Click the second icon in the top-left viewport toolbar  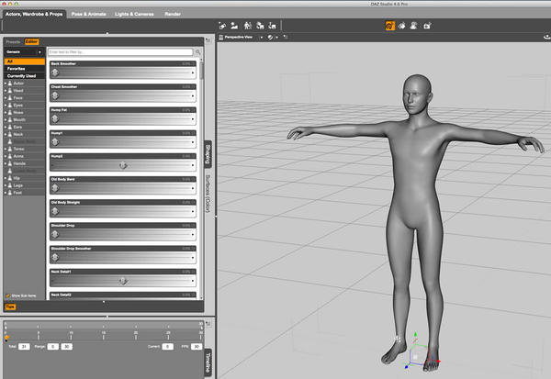click(x=236, y=27)
